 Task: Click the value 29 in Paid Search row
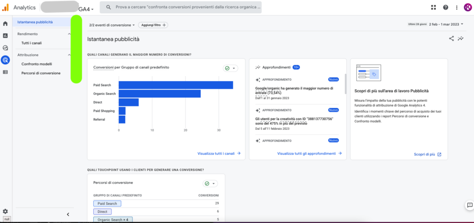[217, 203]
